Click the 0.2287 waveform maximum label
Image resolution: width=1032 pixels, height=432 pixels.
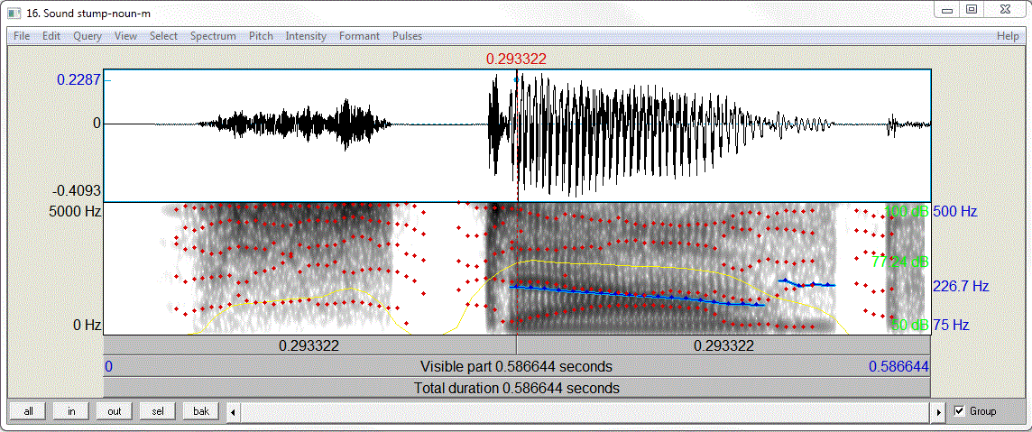[79, 79]
